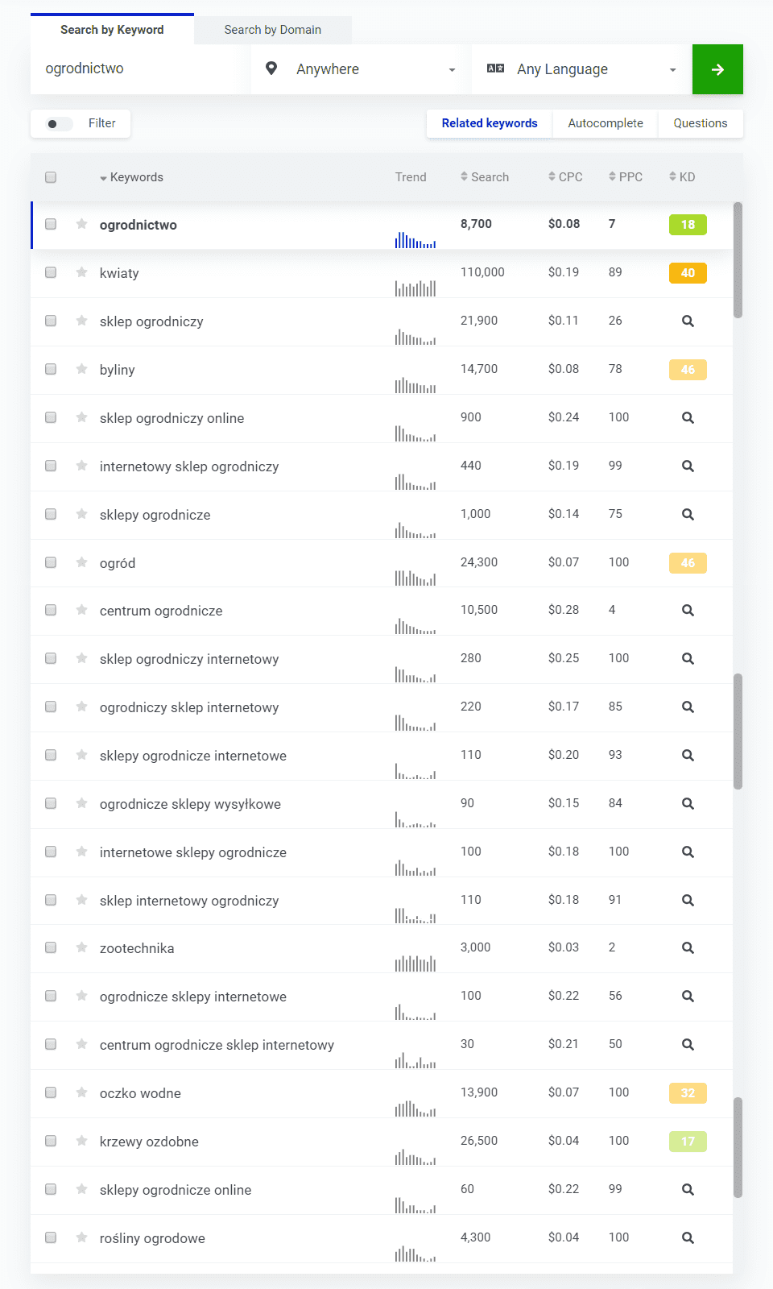Screen dimensions: 773x1289
Task: Star the kwiaty keyword
Action: 81,272
